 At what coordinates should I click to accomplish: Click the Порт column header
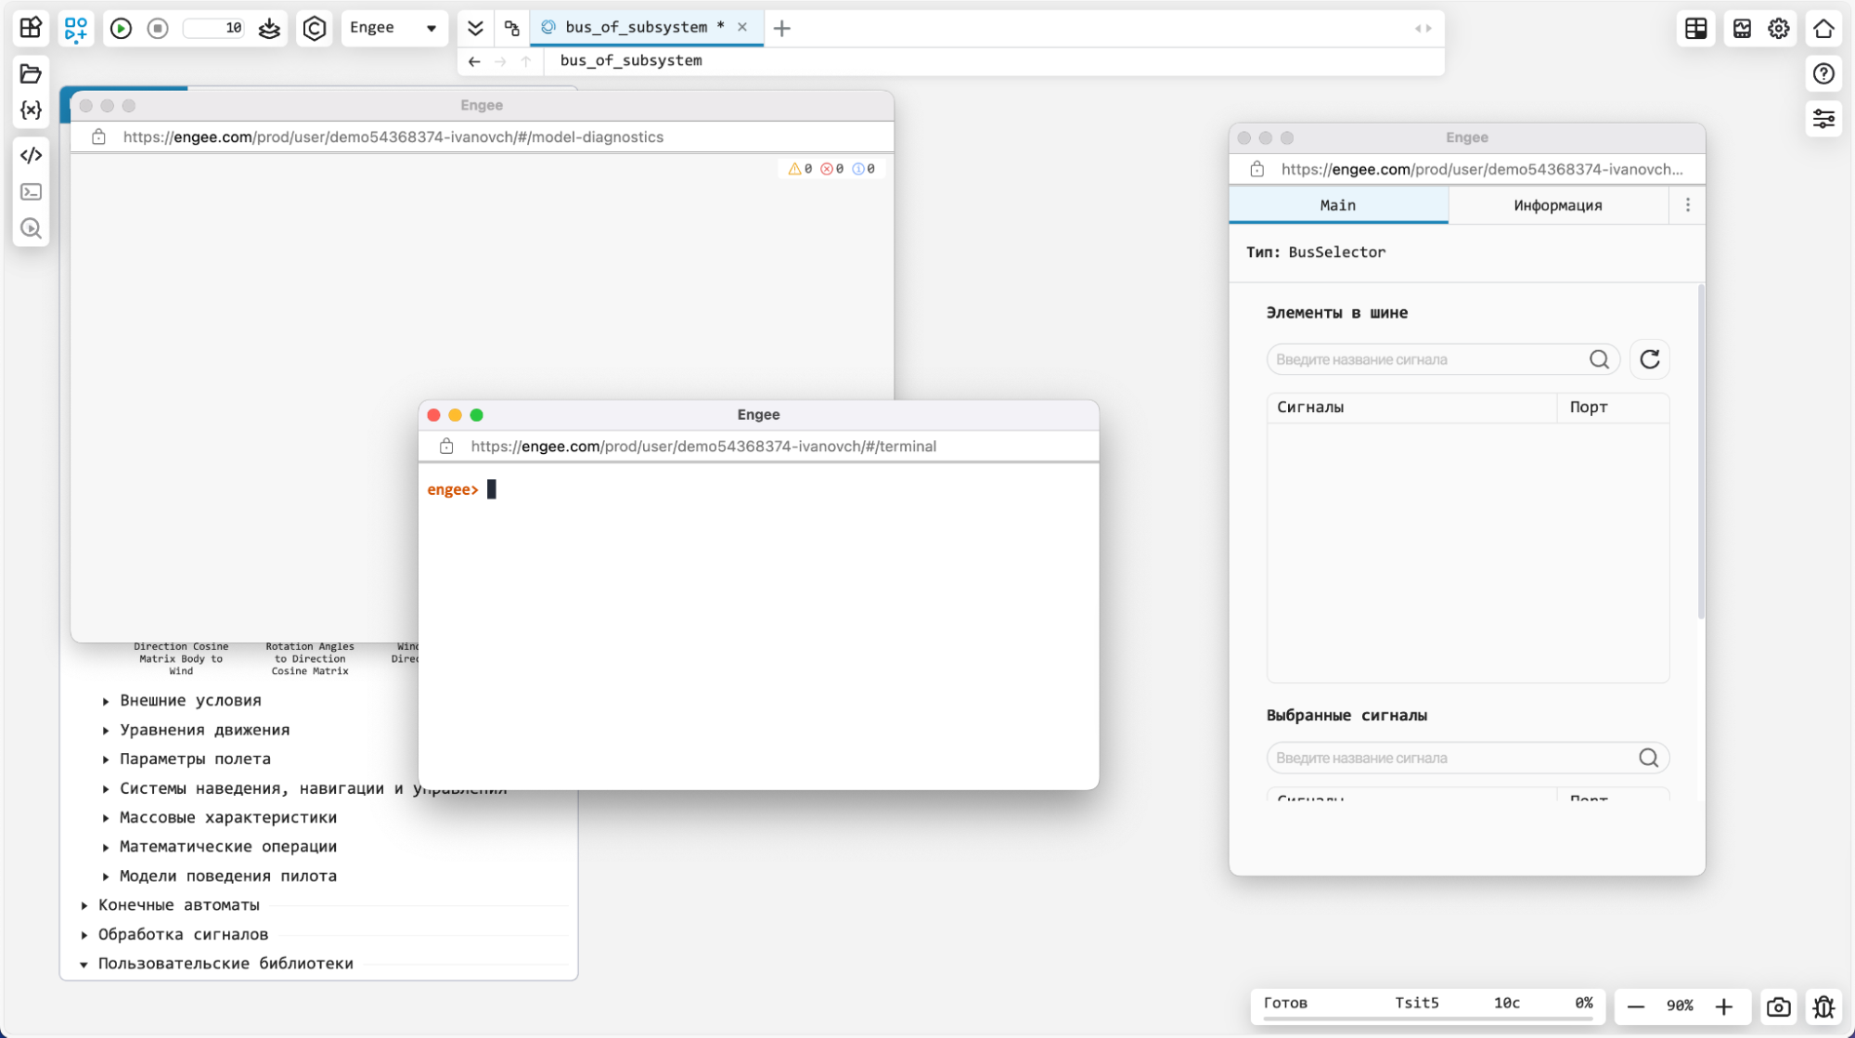tap(1613, 408)
